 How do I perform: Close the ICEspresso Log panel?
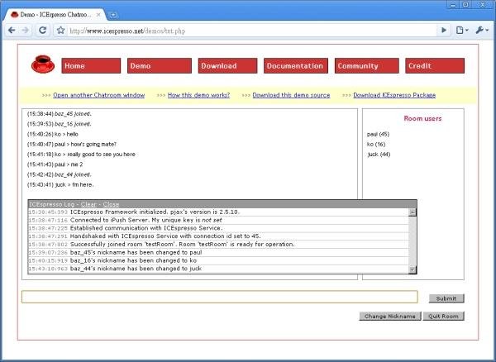click(111, 204)
